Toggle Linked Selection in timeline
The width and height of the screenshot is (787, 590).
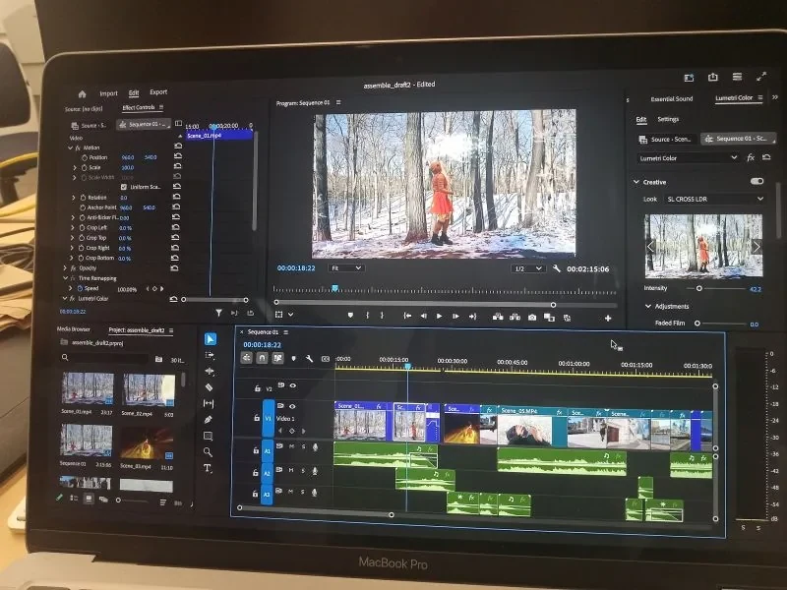[277, 358]
